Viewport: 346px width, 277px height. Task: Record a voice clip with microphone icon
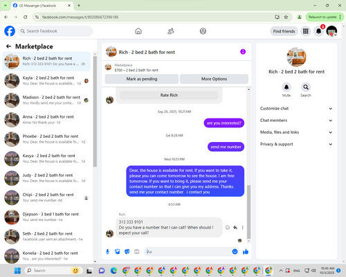[107, 251]
